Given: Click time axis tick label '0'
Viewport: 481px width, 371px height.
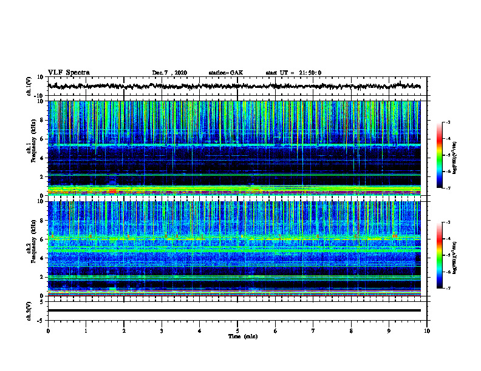Looking at the screenshot, I should [48, 331].
